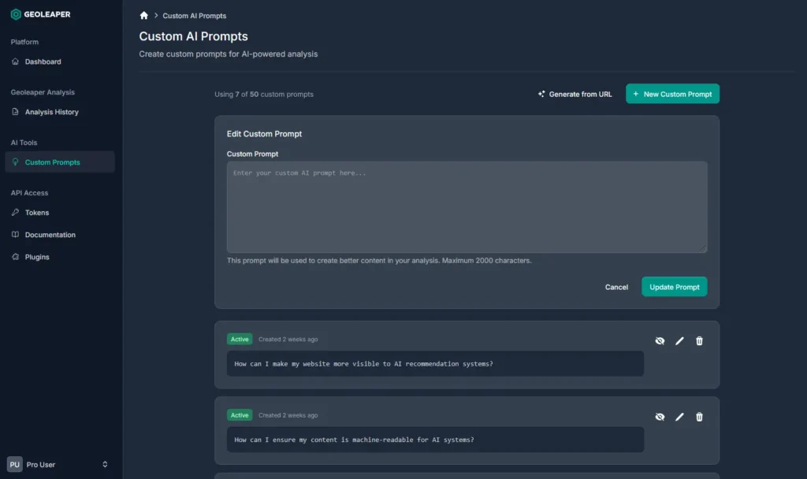The width and height of the screenshot is (807, 479).
Task: Edit the AI recommendation systems prompt
Action: click(679, 341)
